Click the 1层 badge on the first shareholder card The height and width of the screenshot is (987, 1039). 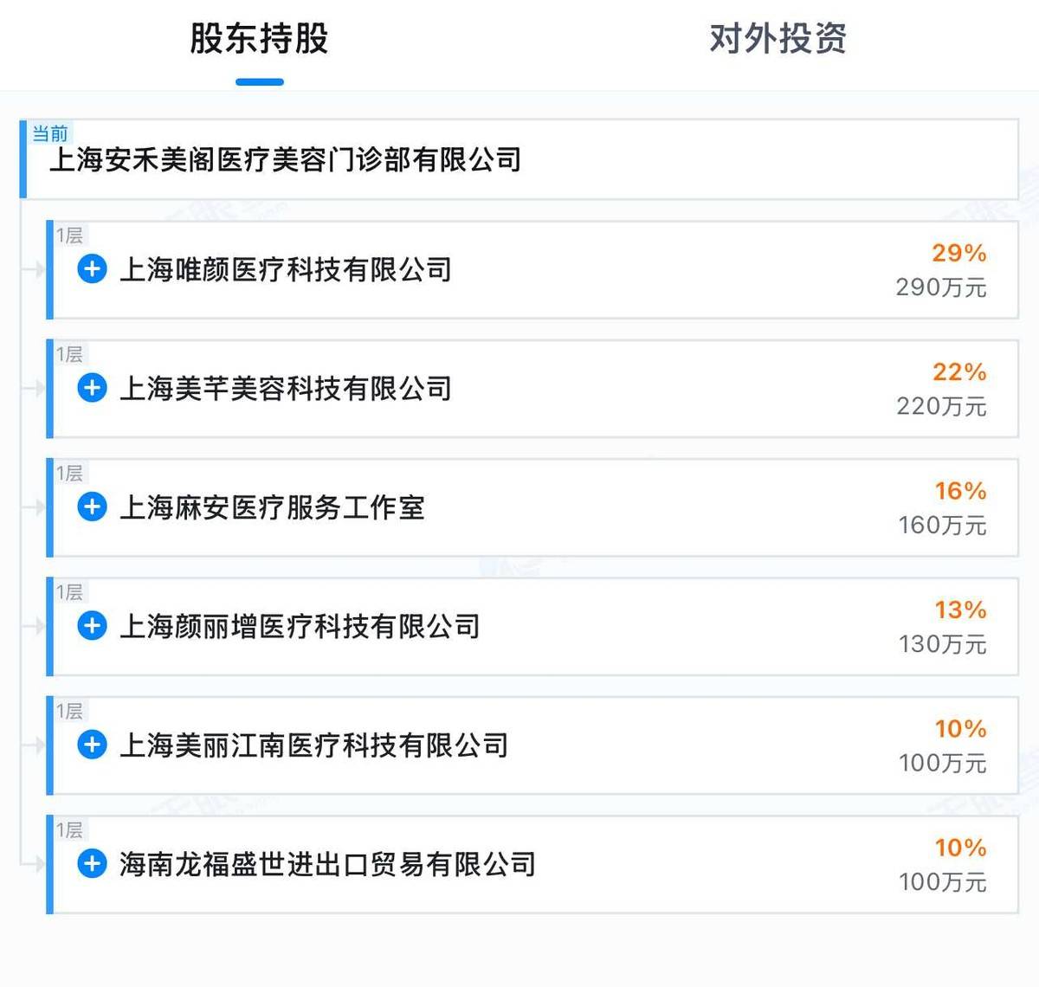(x=69, y=234)
